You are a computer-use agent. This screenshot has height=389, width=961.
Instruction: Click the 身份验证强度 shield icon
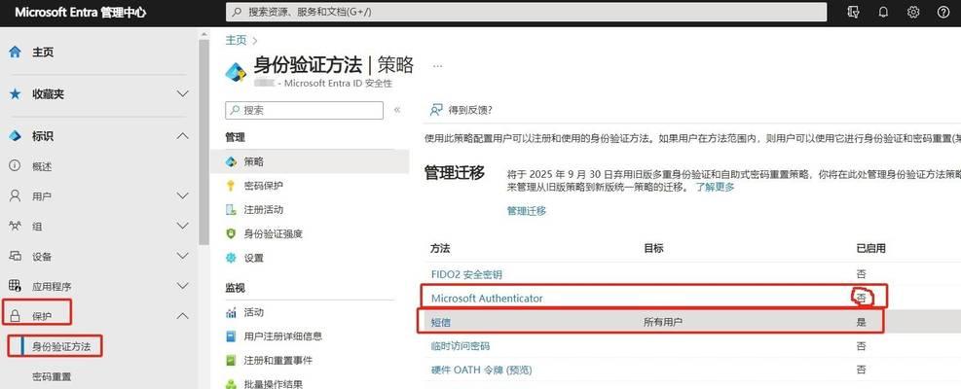[231, 234]
